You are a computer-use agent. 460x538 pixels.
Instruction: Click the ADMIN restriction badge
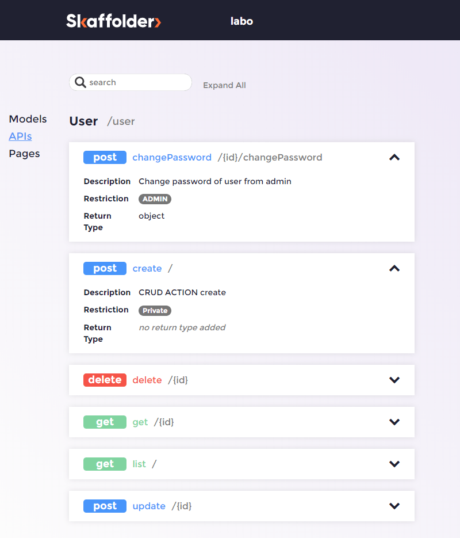[155, 199]
